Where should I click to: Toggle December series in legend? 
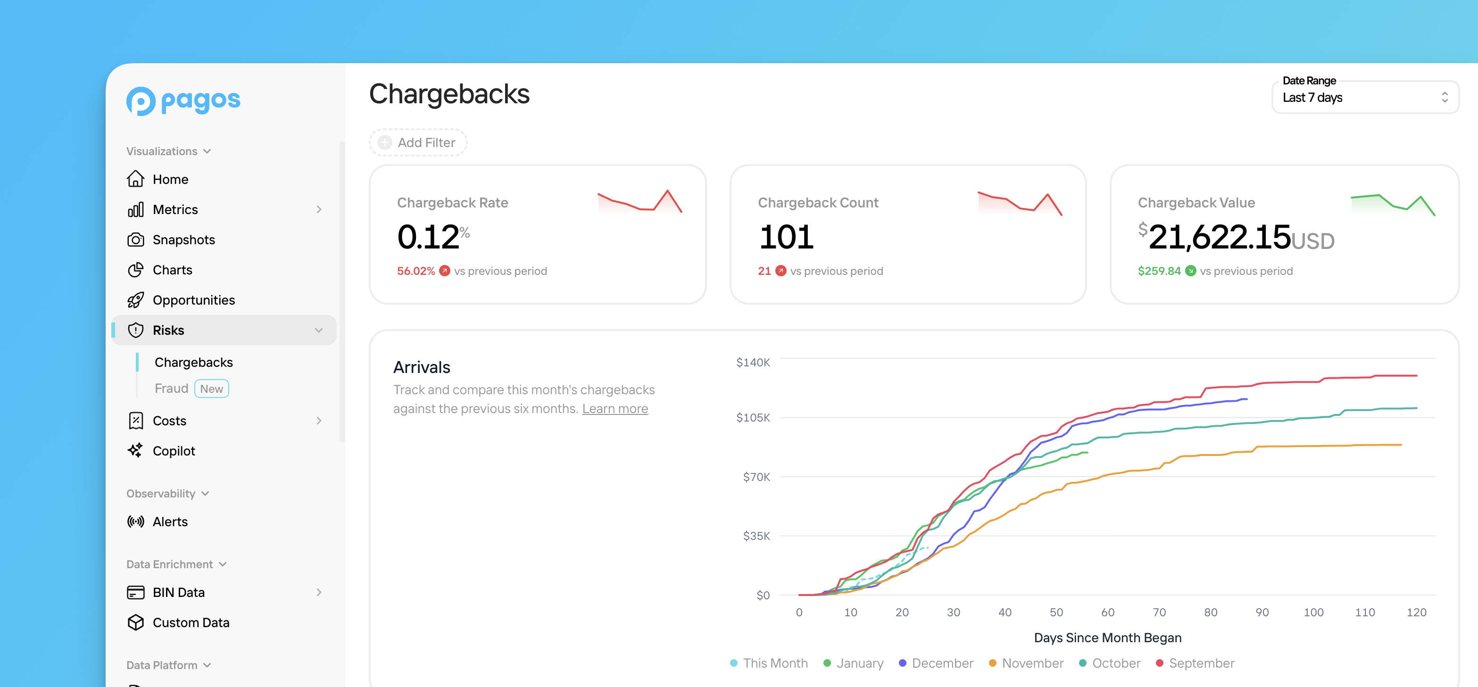pos(936,663)
